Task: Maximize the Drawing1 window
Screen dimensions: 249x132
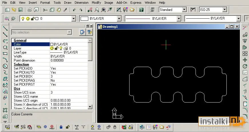Action: point(232,27)
